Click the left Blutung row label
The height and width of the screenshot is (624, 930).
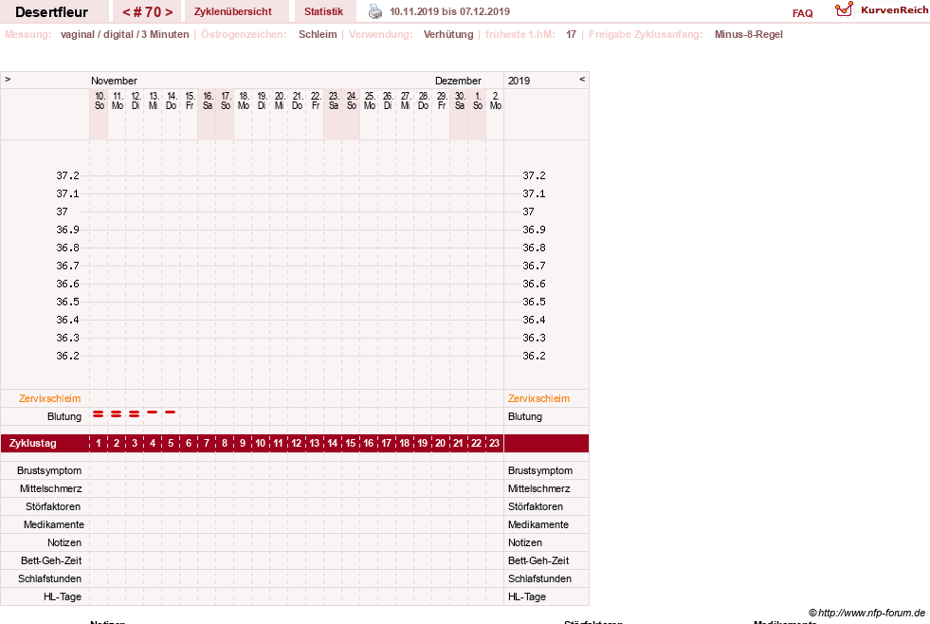[x=64, y=416]
